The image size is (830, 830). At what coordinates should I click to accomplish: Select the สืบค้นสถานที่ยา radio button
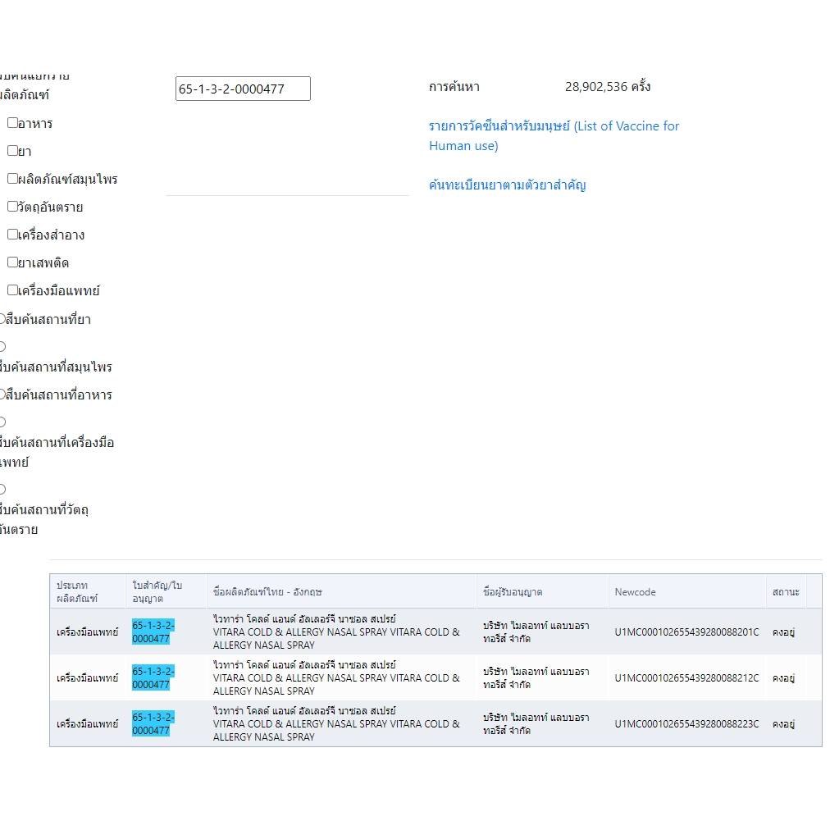coord(2,319)
